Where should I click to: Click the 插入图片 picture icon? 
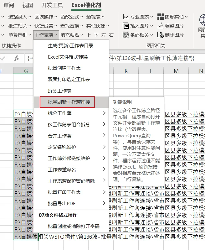(126, 26)
